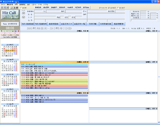Screen dimensions: 160x125
Task: Click the 月 weekday button under the clock
Action: point(2,31)
